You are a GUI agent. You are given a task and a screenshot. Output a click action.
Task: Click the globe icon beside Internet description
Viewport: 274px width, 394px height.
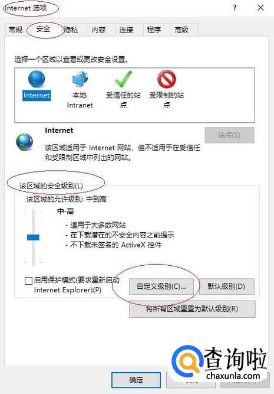25,142
